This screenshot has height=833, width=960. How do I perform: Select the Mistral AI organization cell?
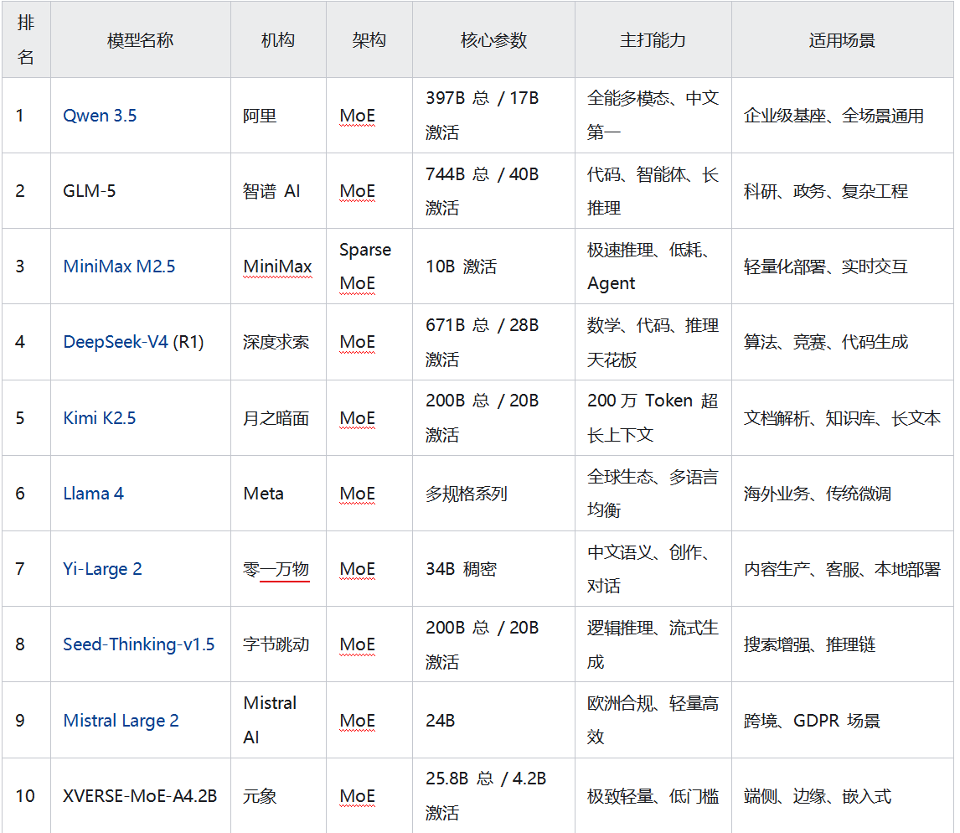(279, 721)
